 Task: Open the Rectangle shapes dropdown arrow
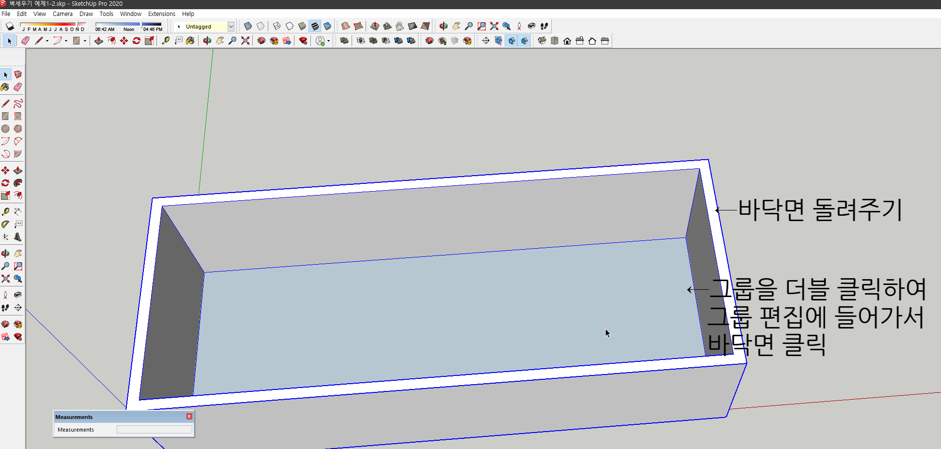pyautogui.click(x=85, y=41)
